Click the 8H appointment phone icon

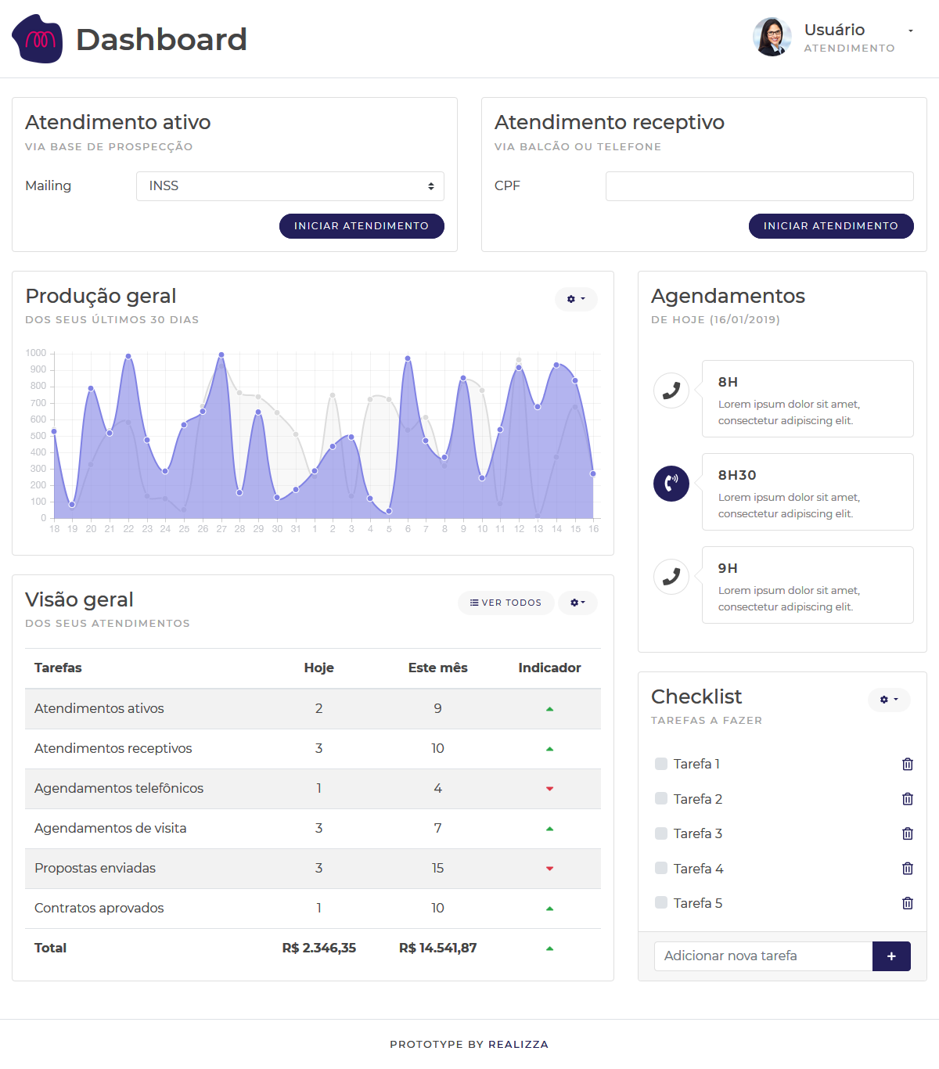[x=671, y=391]
